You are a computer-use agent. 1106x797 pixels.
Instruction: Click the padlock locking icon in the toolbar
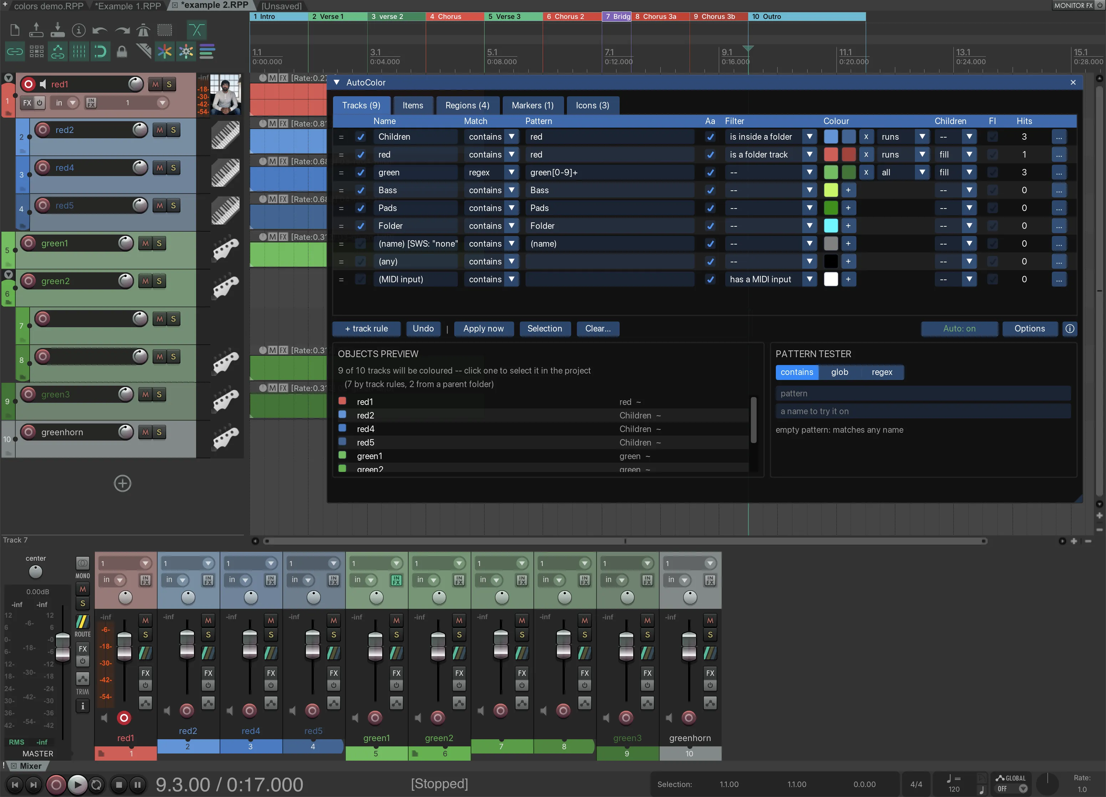coord(122,51)
